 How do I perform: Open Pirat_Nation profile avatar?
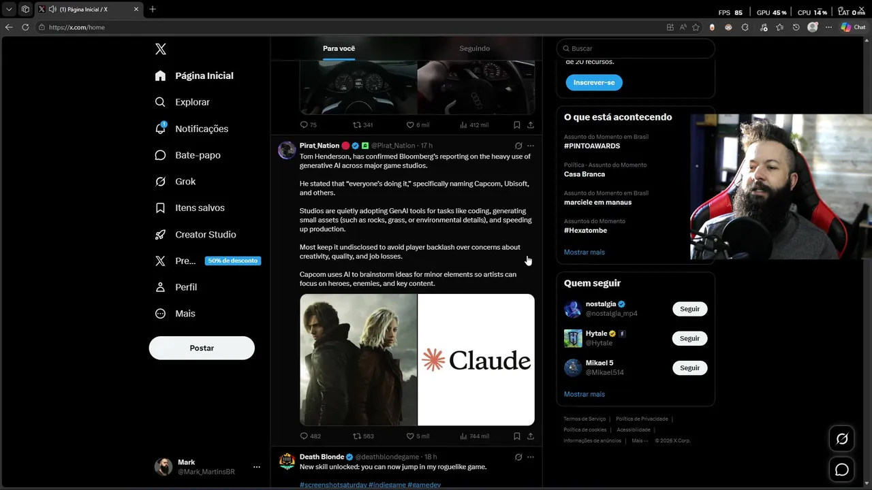(x=287, y=150)
